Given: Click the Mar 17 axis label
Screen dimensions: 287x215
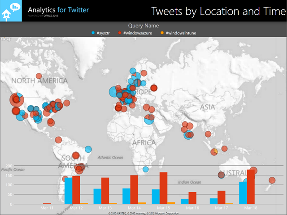Looking at the screenshot, I should point(222,209).
